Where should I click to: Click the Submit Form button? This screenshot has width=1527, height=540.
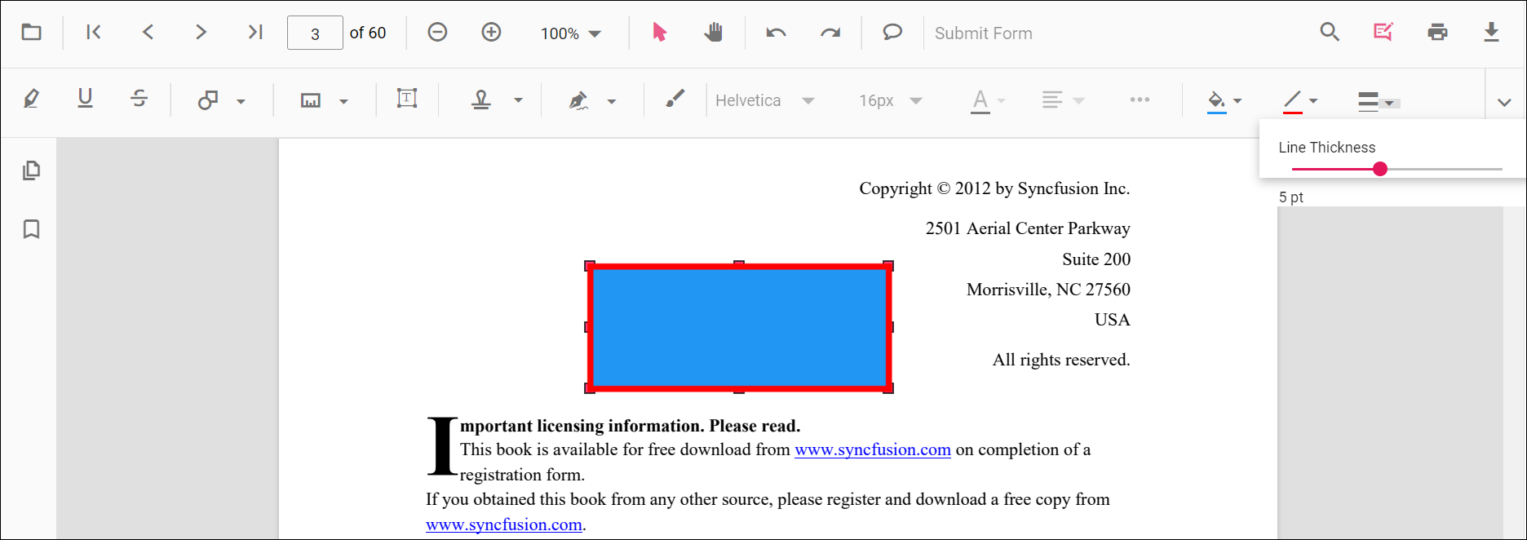[x=983, y=33]
